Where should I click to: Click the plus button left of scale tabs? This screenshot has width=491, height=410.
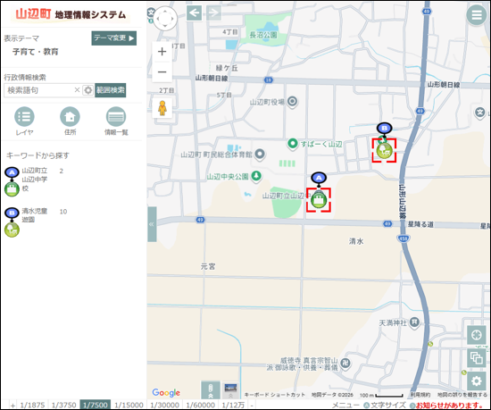[12, 406]
